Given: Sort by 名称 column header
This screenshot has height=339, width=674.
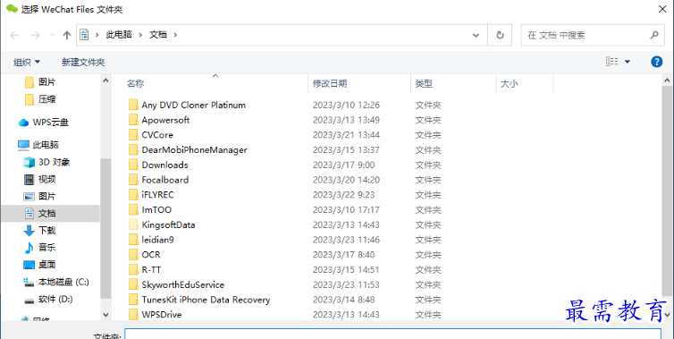Looking at the screenshot, I should pyautogui.click(x=135, y=83).
